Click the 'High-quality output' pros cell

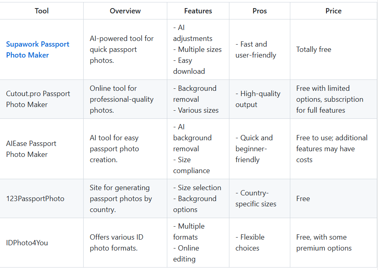(258, 99)
